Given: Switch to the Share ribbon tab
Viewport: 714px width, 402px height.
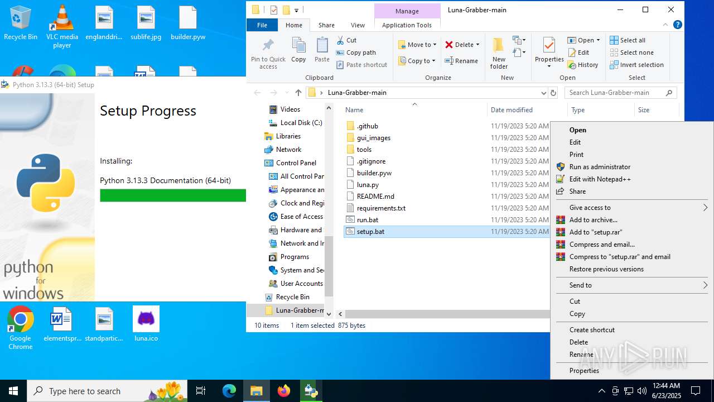Looking at the screenshot, I should 326,25.
